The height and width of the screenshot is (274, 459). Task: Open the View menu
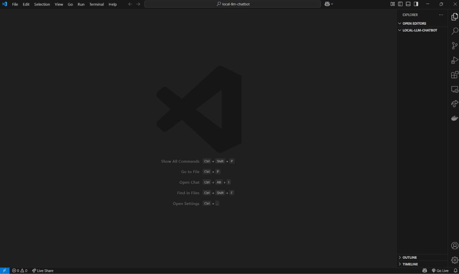point(59,4)
